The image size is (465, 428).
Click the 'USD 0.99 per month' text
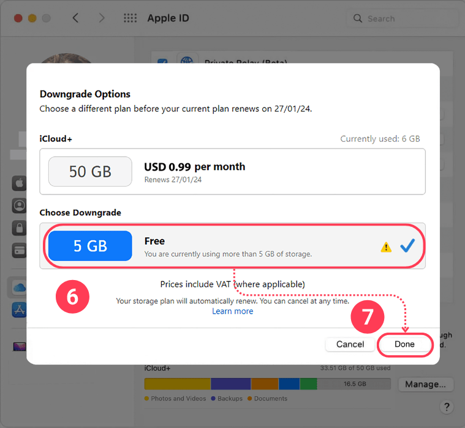[195, 167]
